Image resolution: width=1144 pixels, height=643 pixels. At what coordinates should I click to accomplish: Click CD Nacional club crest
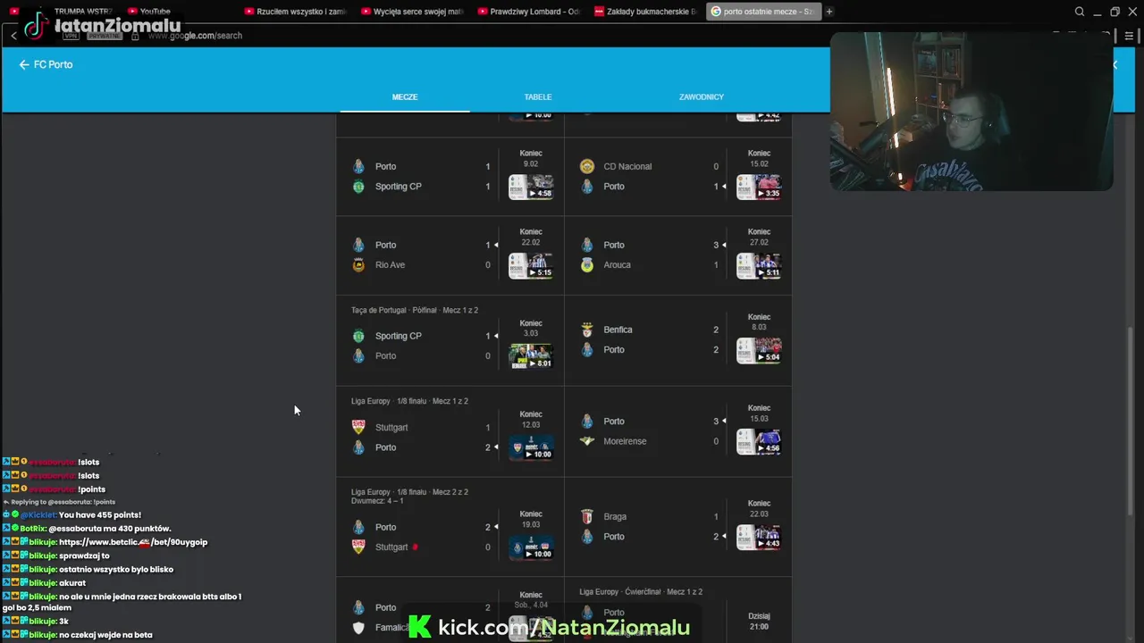pos(587,166)
